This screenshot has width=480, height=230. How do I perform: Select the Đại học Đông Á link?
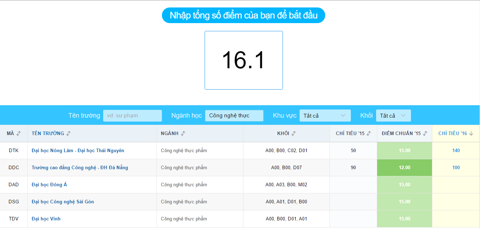point(49,184)
